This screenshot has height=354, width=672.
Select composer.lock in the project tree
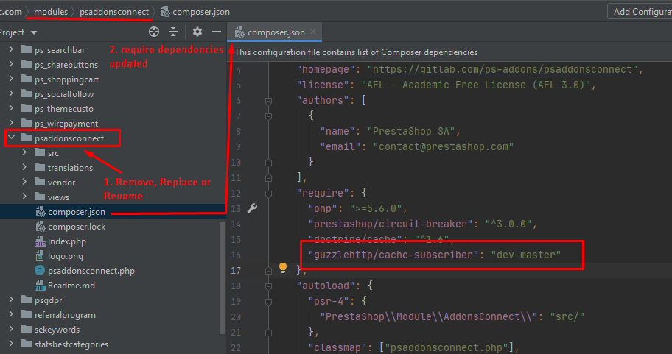[76, 227]
